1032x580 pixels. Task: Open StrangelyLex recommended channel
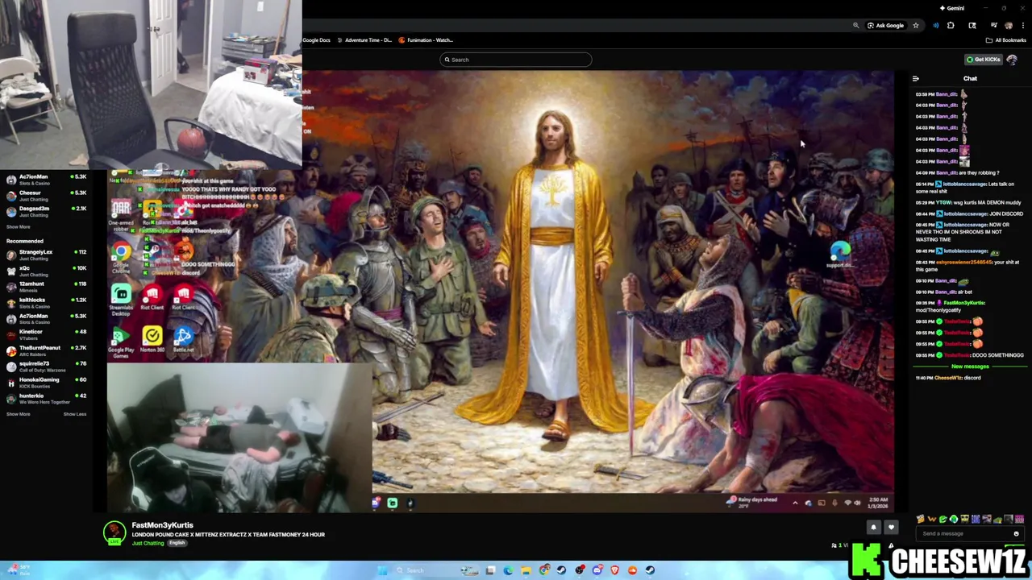47,255
